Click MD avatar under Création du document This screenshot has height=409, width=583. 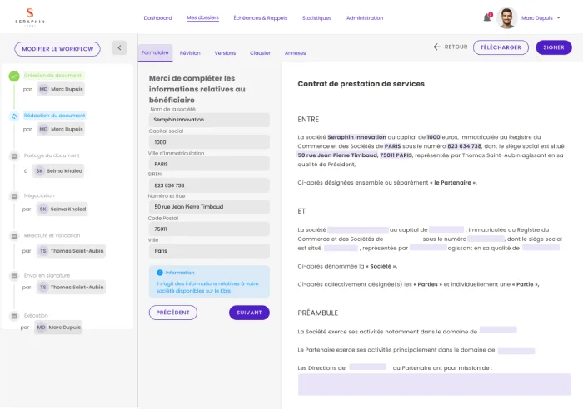tap(43, 89)
